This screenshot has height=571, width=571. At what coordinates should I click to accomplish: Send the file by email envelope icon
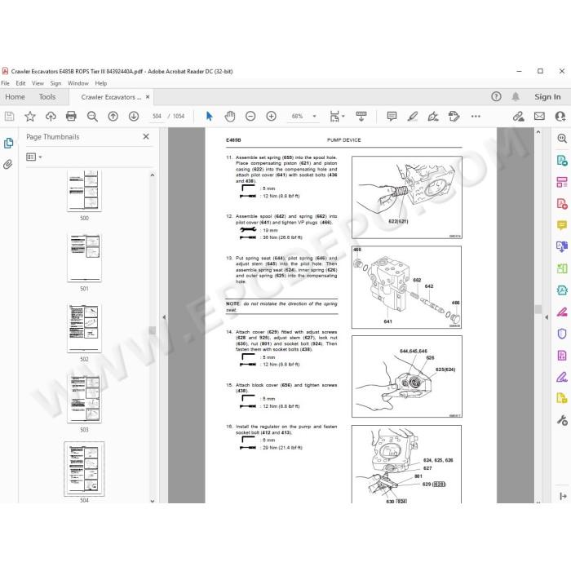tap(539, 116)
